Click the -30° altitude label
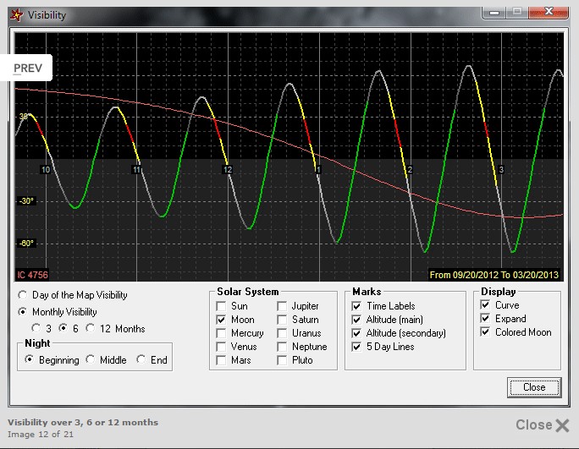 click(x=26, y=201)
